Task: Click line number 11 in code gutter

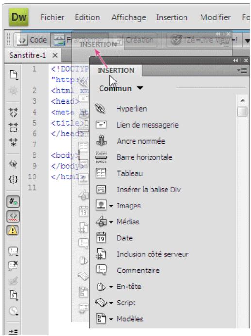Action: click(32, 187)
